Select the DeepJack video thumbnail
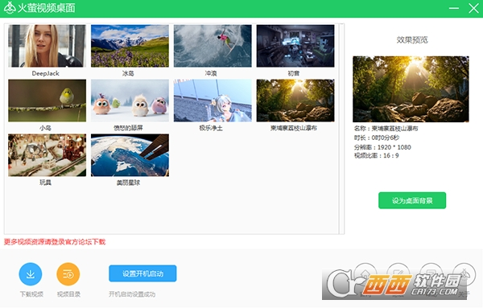This screenshot has height=308, width=483. point(47,46)
